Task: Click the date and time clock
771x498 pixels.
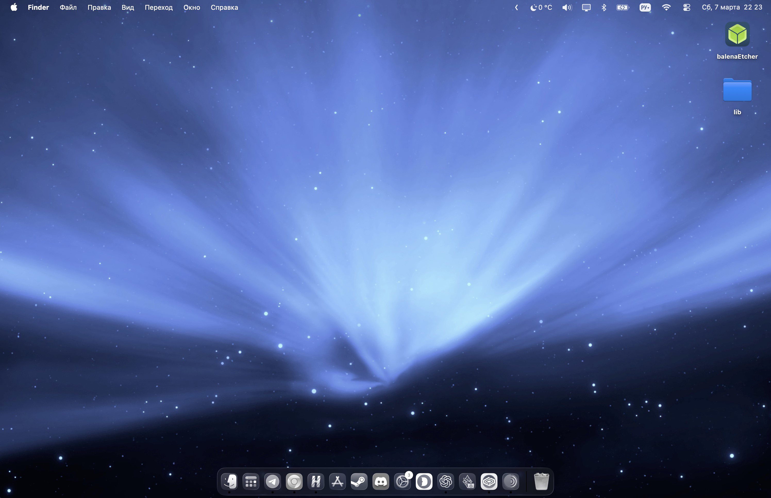Action: [x=732, y=7]
